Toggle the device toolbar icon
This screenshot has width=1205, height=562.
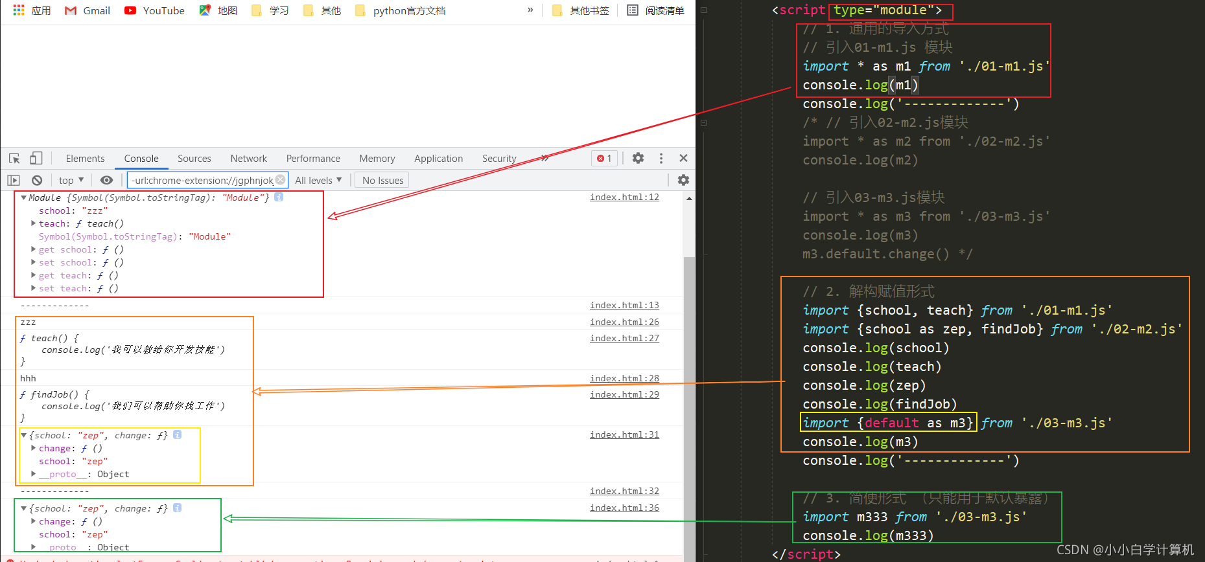tap(36, 158)
